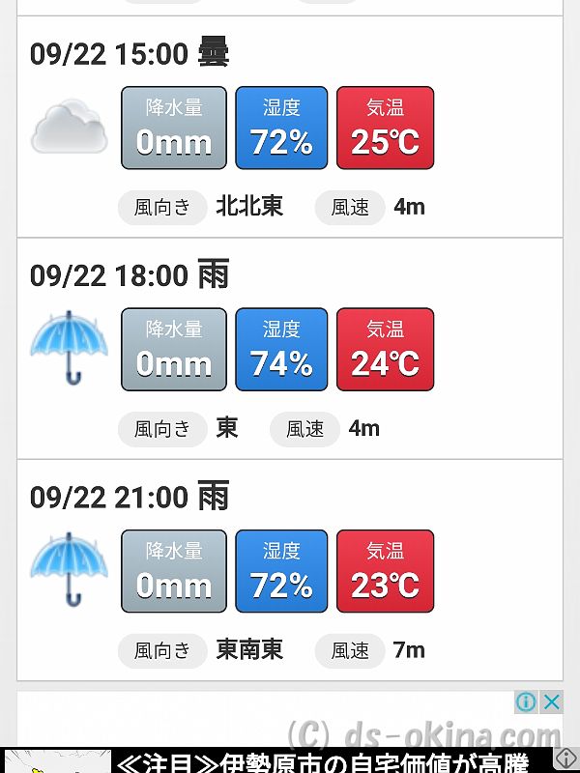
Task: Tap the wind speed label showing 7m
Action: point(350,651)
